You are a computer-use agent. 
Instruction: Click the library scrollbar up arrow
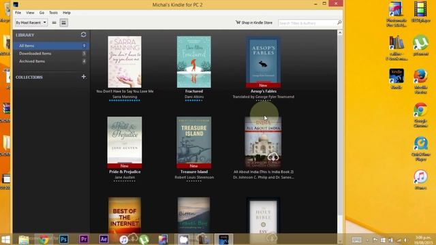click(x=340, y=33)
